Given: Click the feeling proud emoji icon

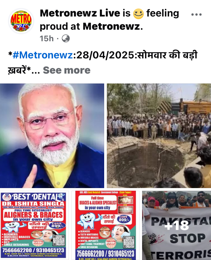Looking at the screenshot, I should tap(138, 14).
